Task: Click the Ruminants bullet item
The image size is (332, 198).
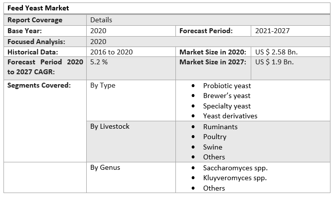Action: tap(220, 127)
